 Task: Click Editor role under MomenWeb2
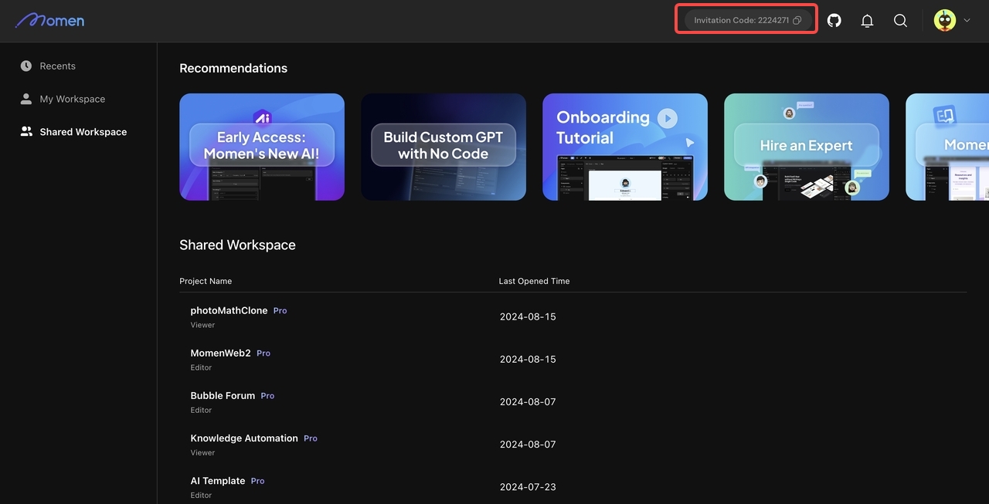pyautogui.click(x=201, y=367)
